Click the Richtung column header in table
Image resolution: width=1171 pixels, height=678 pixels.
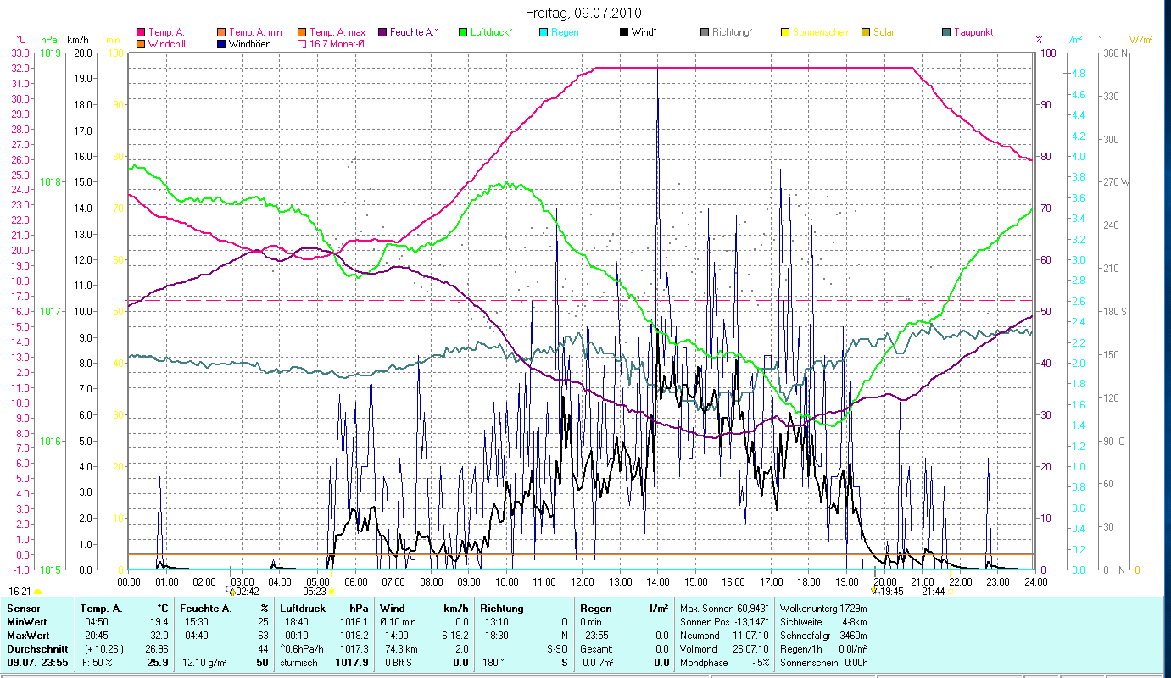pyautogui.click(x=502, y=609)
